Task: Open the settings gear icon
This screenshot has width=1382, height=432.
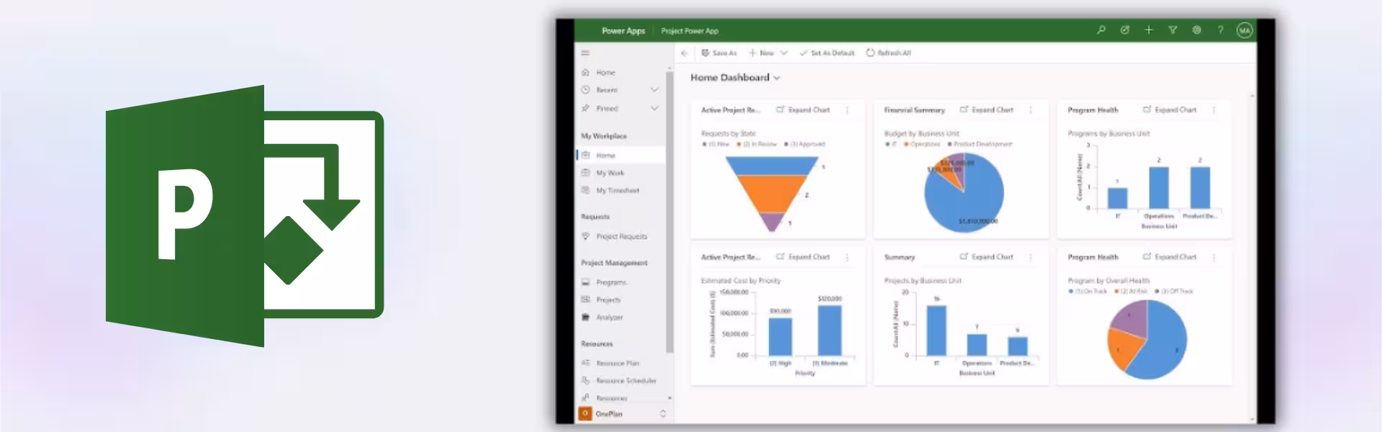Action: [x=1196, y=30]
